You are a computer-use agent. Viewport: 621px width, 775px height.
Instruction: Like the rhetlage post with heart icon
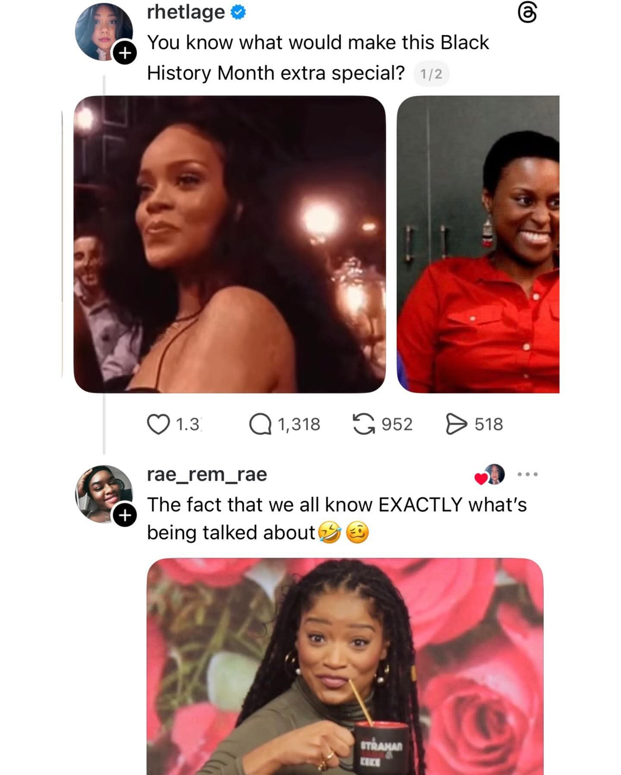tap(158, 424)
